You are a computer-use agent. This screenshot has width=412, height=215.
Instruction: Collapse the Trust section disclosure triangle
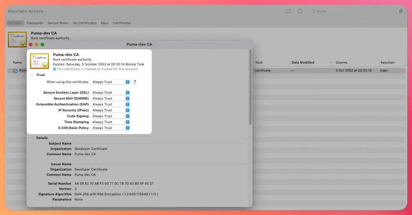pos(32,75)
